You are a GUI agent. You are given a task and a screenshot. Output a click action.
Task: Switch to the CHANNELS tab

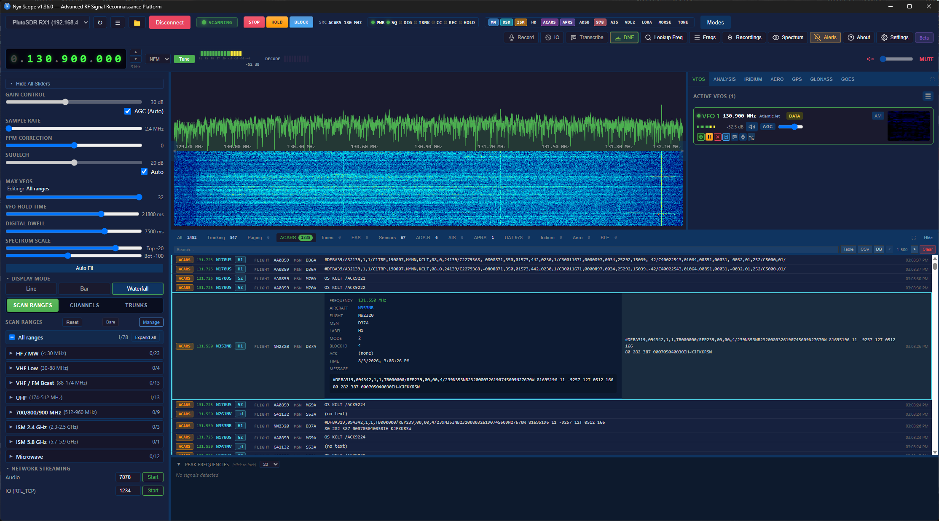click(x=84, y=305)
